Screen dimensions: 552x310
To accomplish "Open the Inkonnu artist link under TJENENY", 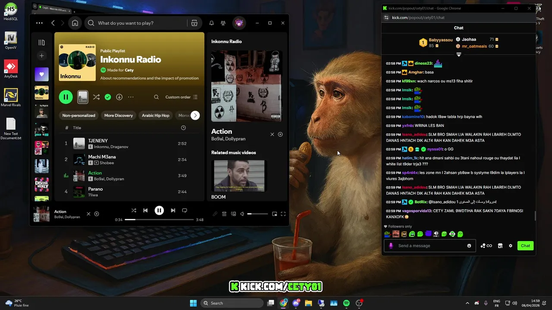I will coord(102,147).
